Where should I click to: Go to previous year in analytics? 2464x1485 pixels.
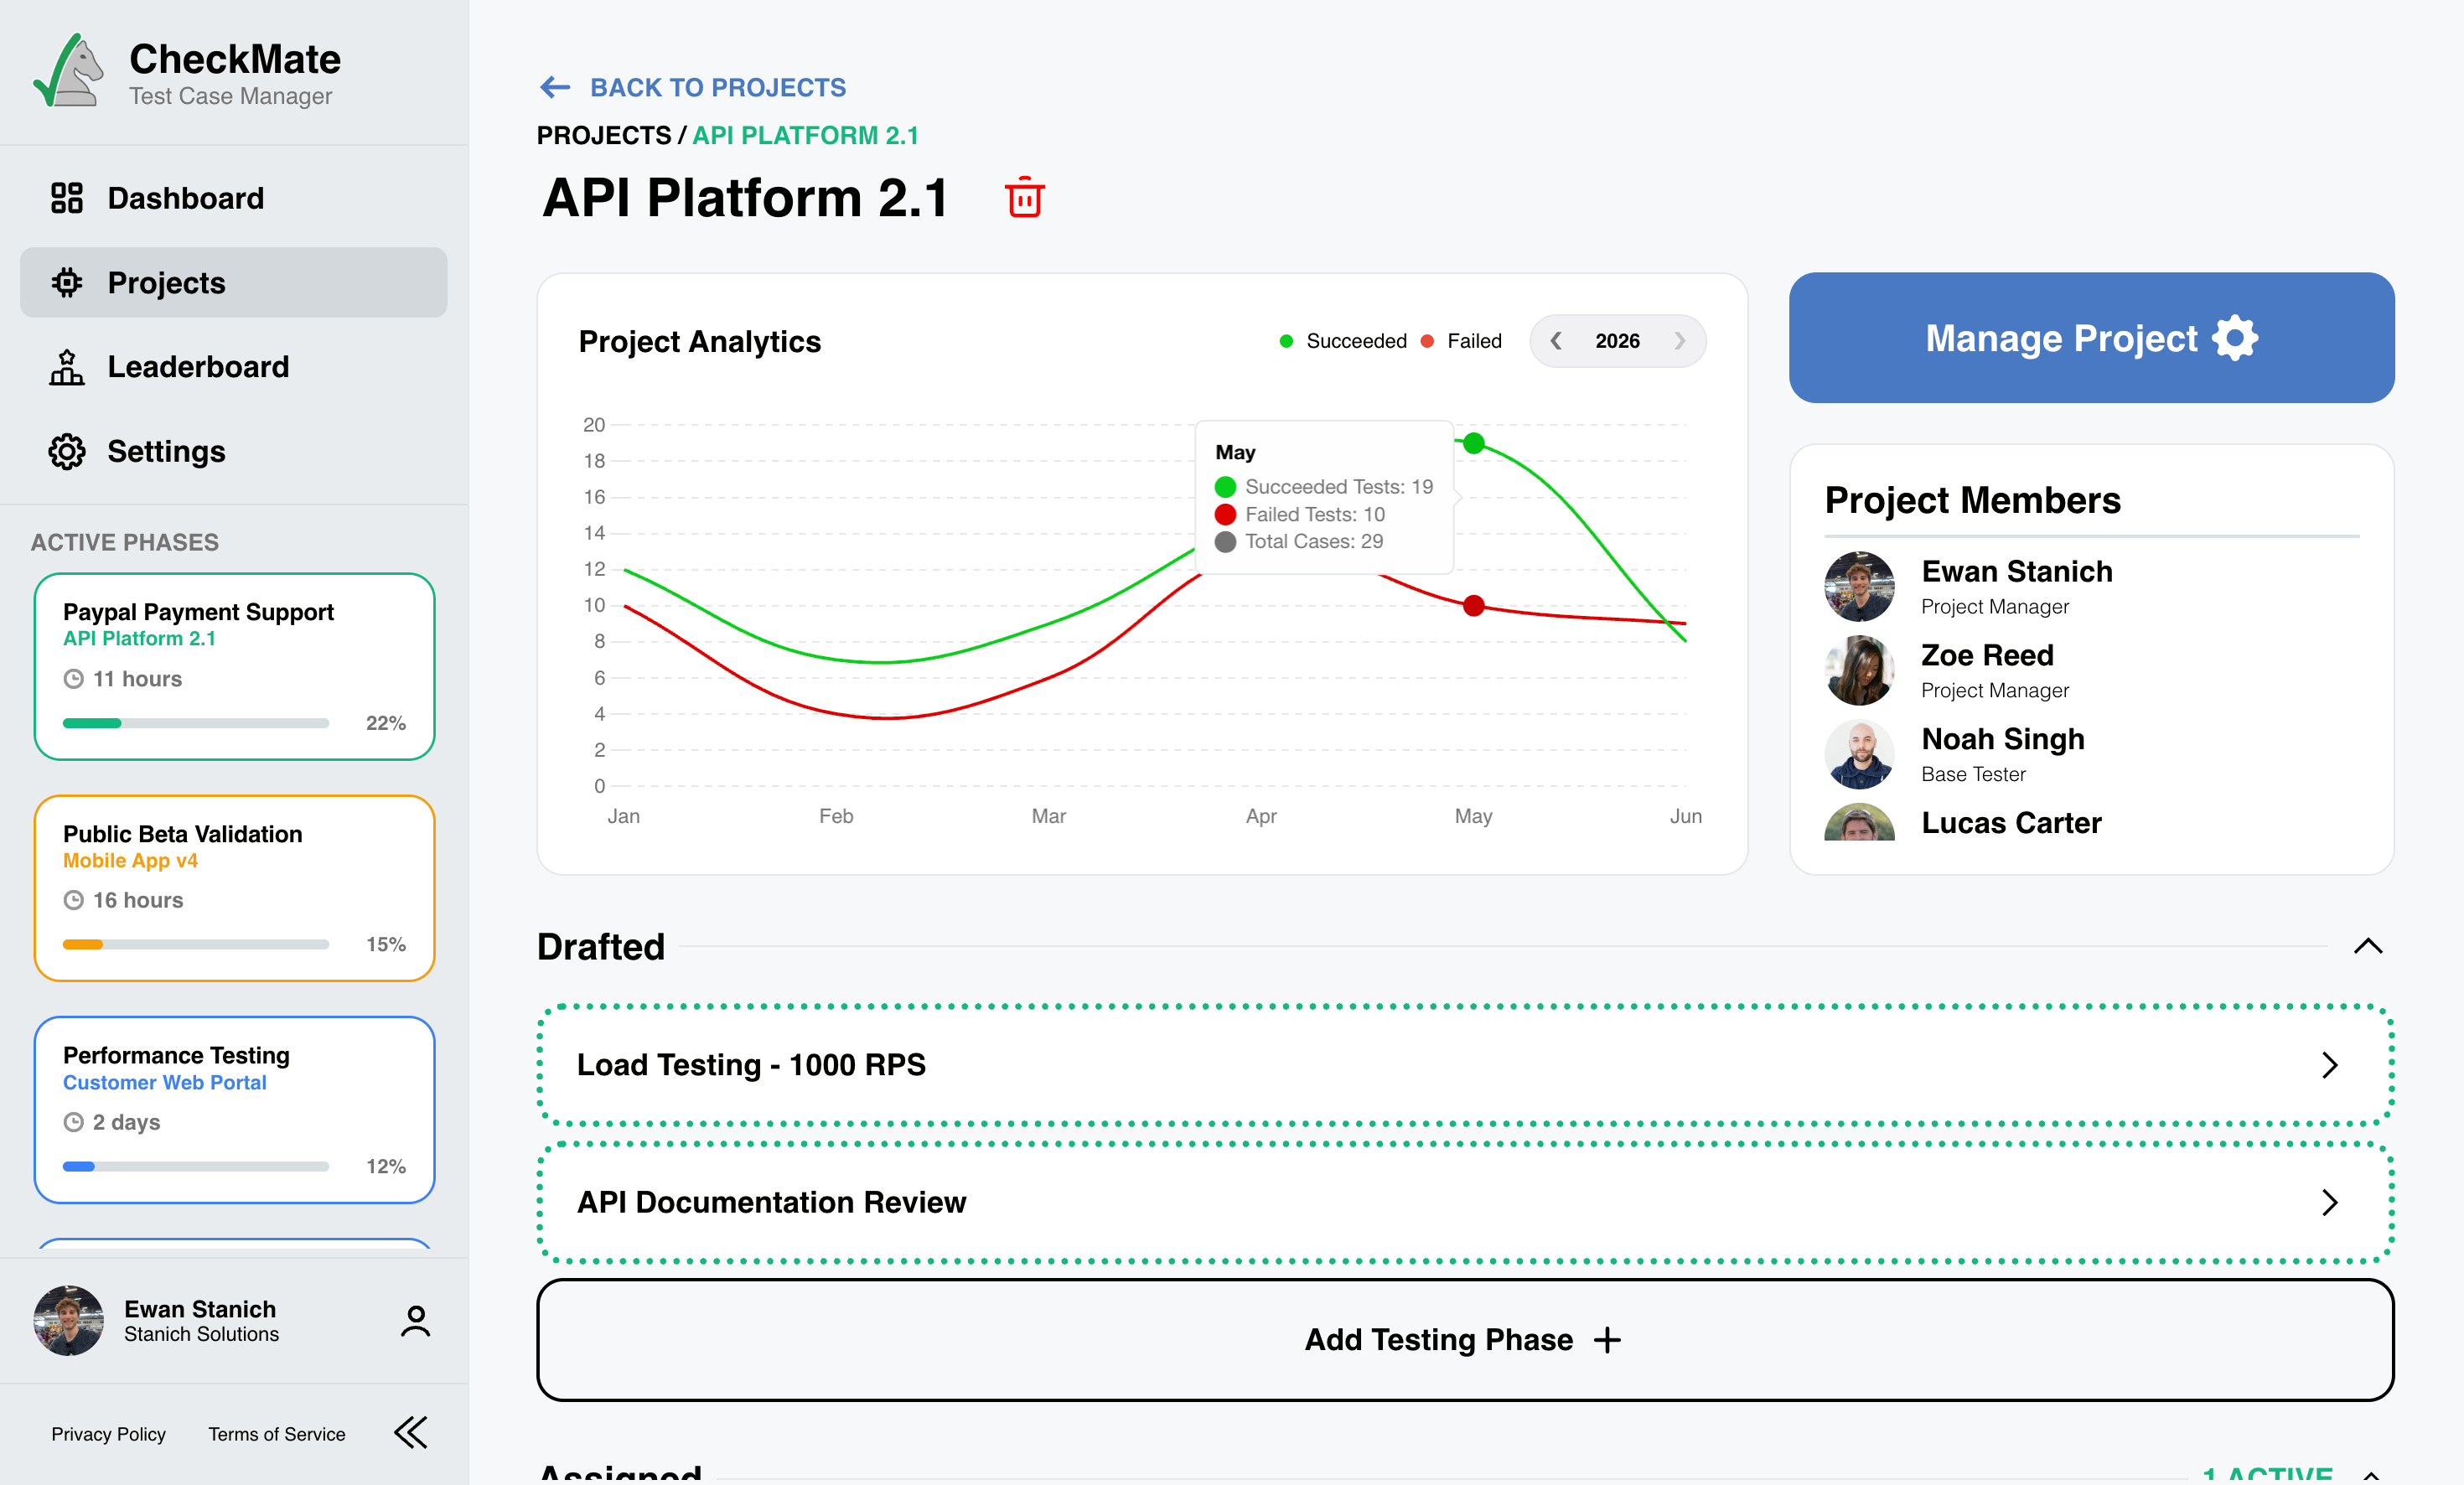coord(1556,341)
